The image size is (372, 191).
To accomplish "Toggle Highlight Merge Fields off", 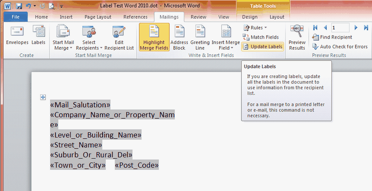I will (154, 37).
